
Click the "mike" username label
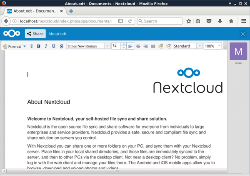click(238, 63)
